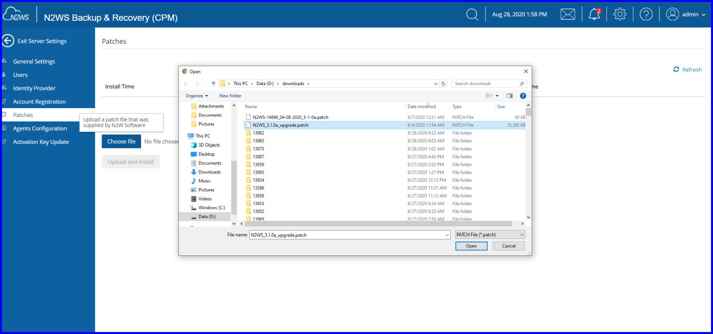Click the Open button in dialog

(471, 246)
